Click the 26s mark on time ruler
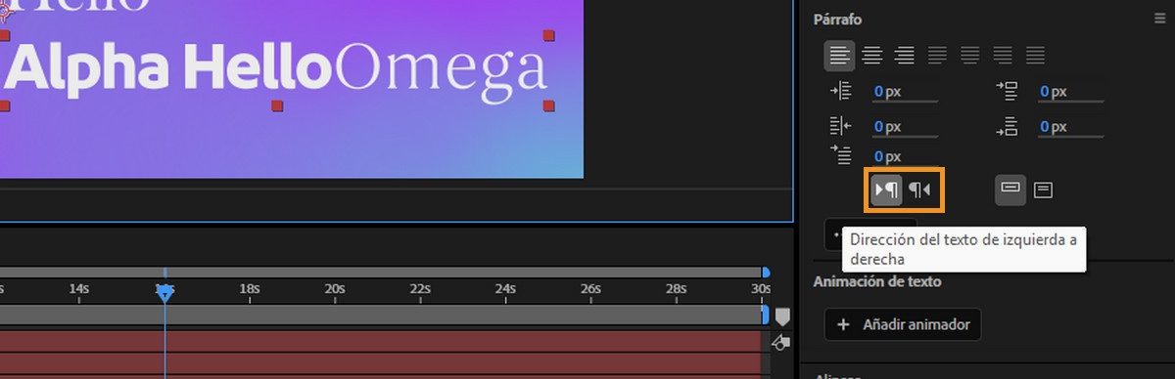The height and width of the screenshot is (379, 1175). (x=590, y=288)
